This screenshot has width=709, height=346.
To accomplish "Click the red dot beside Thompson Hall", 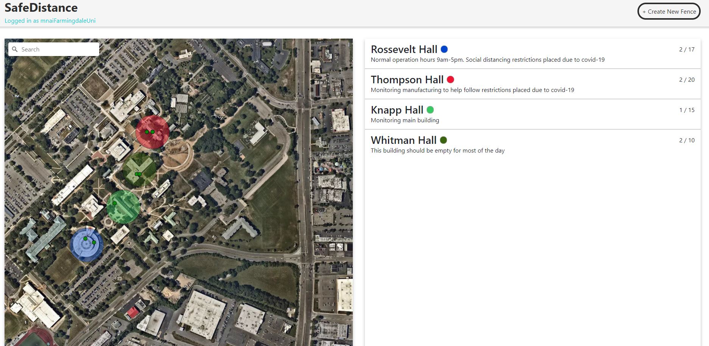I will click(x=450, y=79).
